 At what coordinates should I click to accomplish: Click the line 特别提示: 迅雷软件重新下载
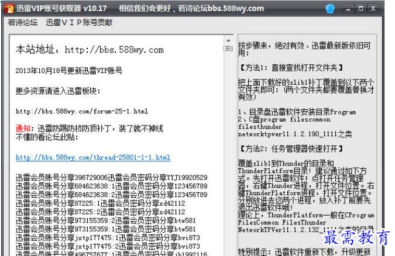pyautogui.click(x=304, y=252)
